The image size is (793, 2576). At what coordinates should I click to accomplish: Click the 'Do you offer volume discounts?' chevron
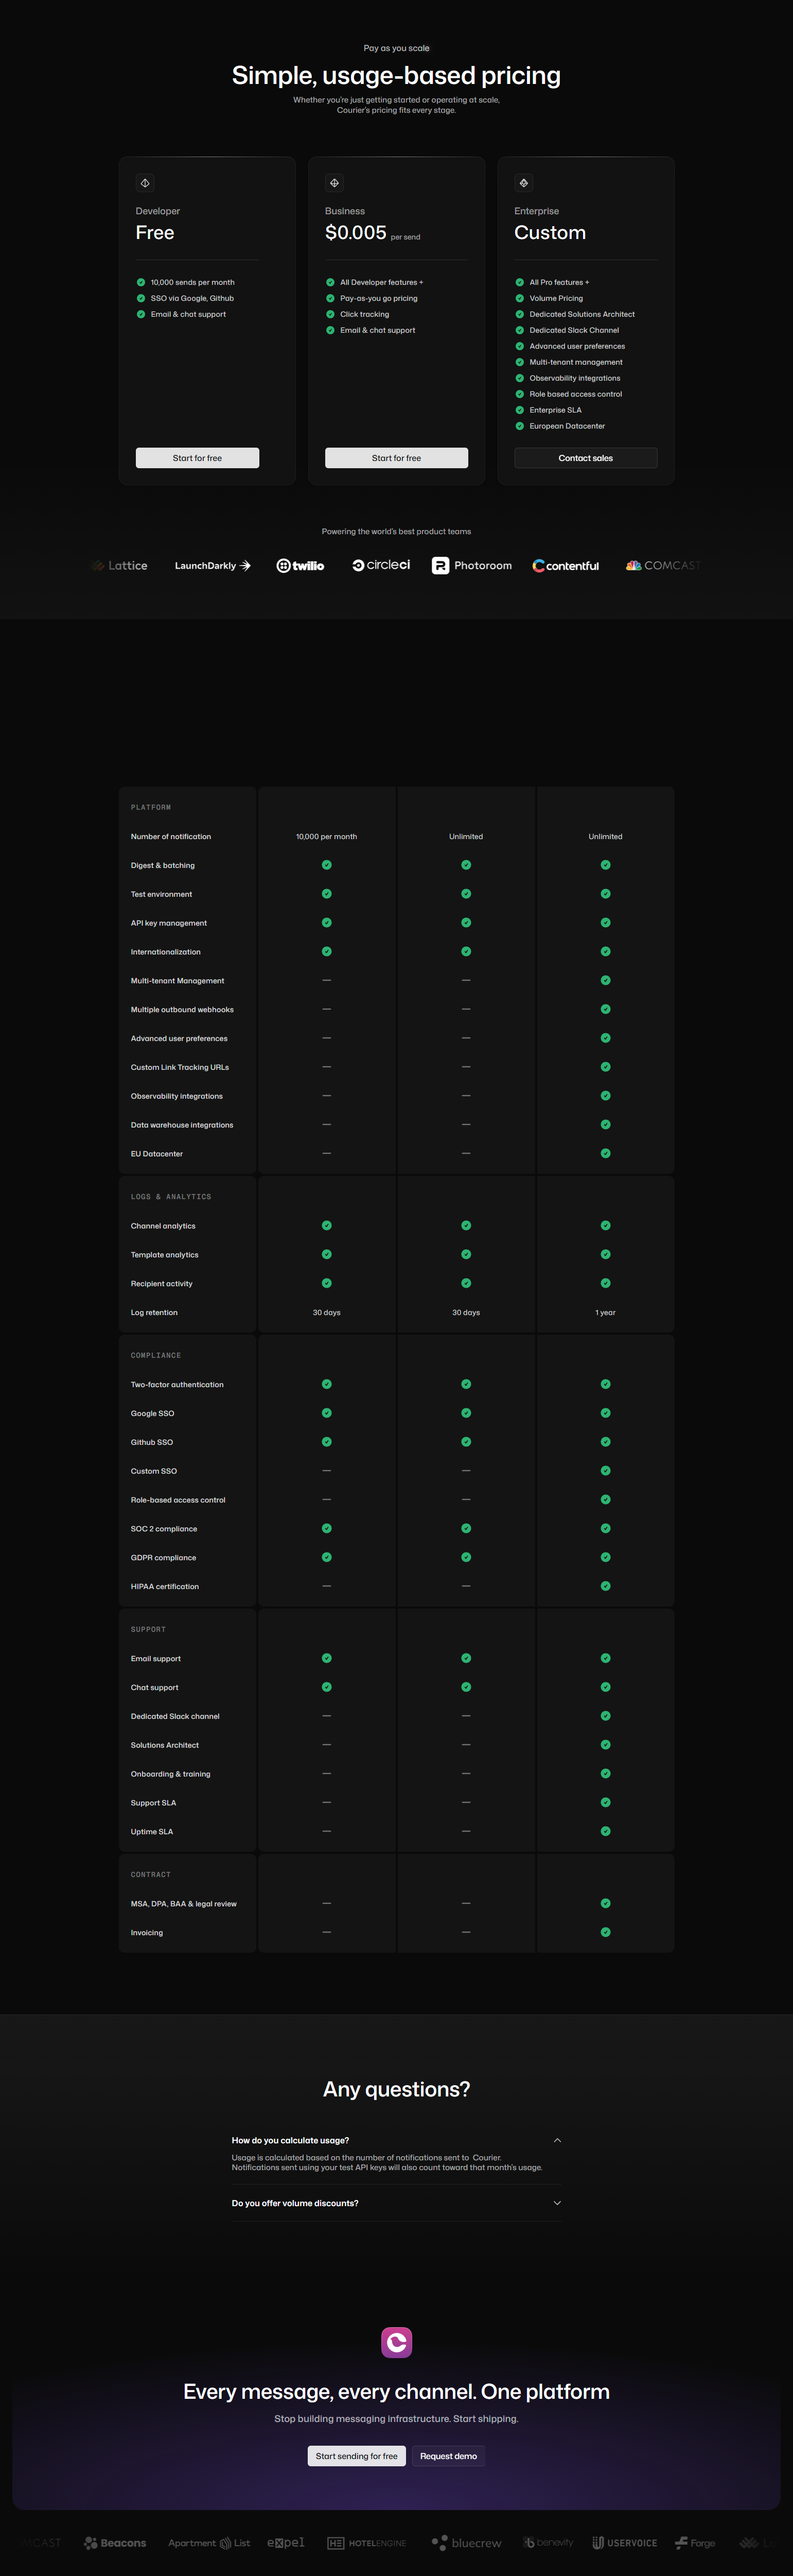(x=557, y=2203)
